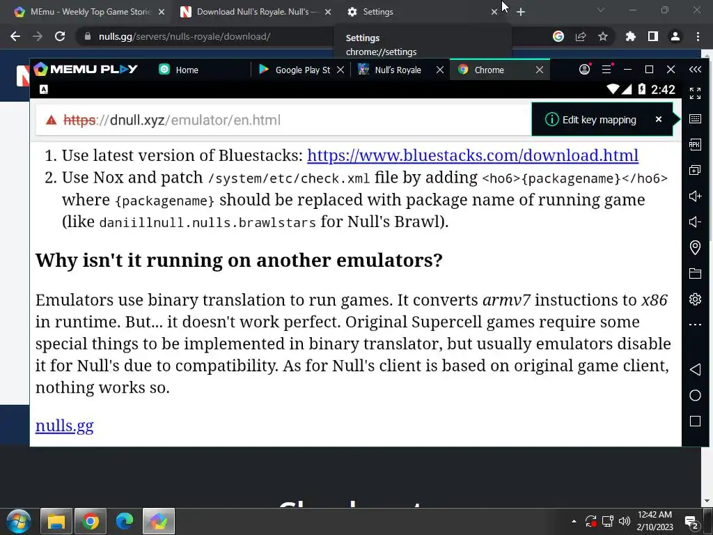Open the nulls.gg link at page bottom
Image resolution: width=713 pixels, height=535 pixels.
[x=65, y=426]
